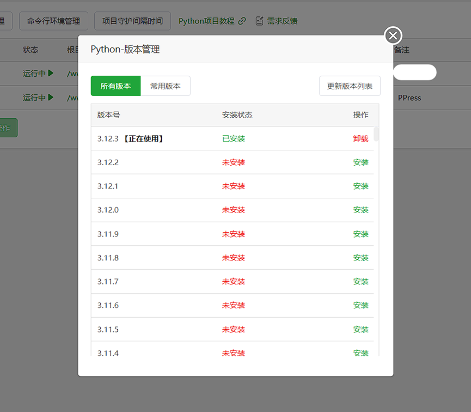Click 备注 column header in background table

pyautogui.click(x=402, y=50)
